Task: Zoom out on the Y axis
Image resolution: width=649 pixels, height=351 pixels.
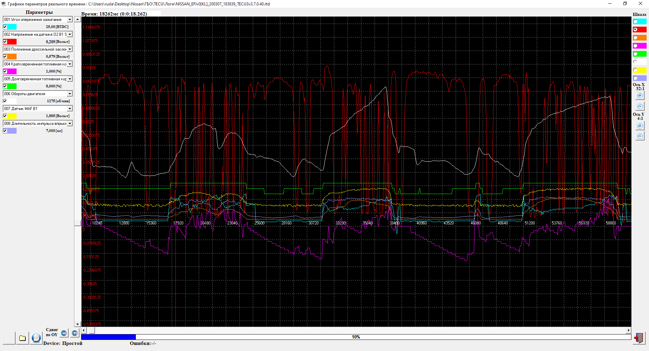Action: pos(640,136)
